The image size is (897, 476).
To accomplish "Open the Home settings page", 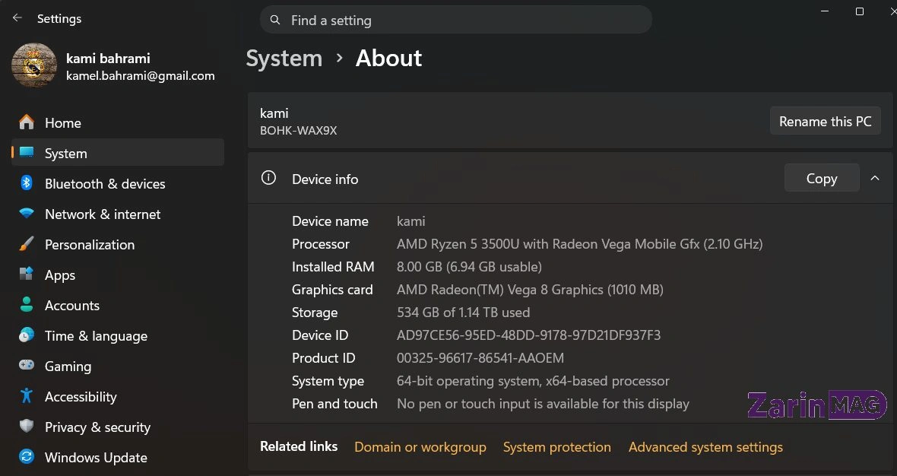I will 118,122.
